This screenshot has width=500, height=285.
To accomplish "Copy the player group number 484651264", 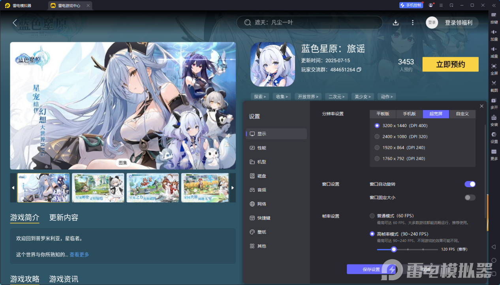I will point(359,69).
